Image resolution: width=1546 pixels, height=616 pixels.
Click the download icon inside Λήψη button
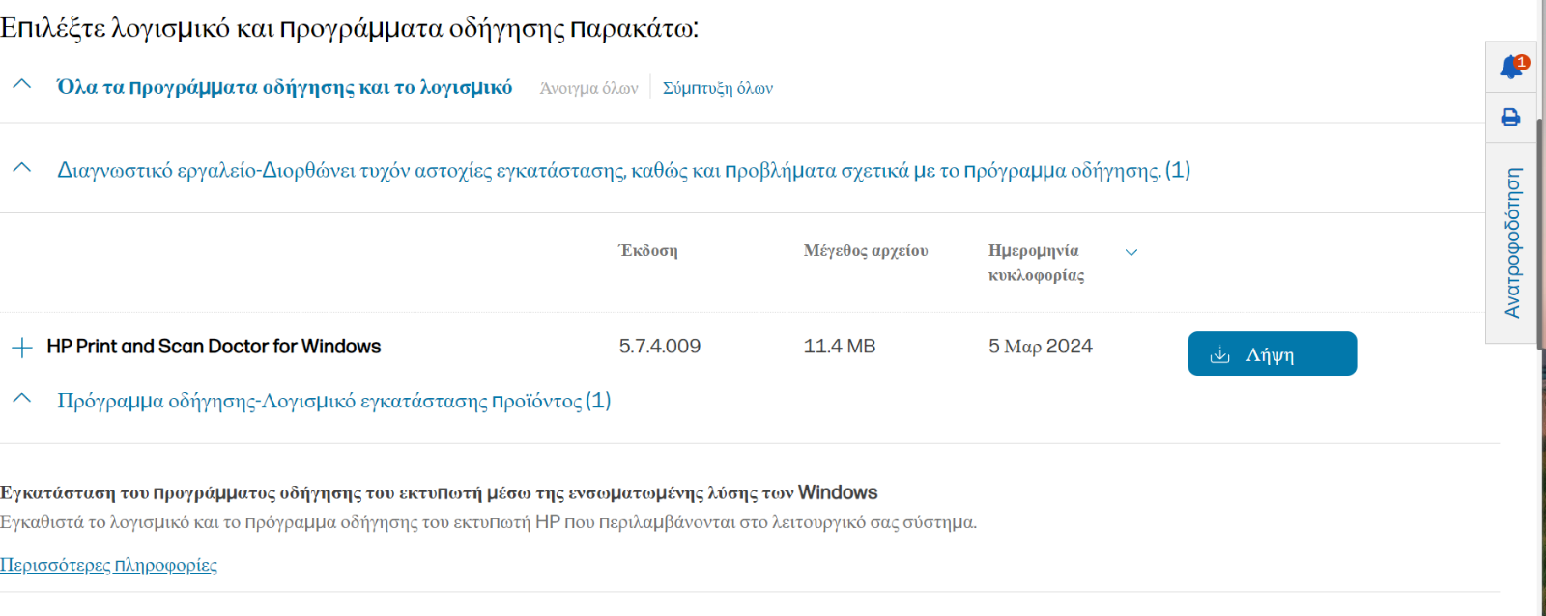1220,354
